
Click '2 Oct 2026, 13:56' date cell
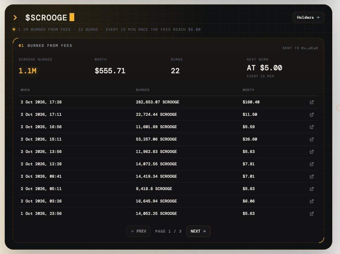(41, 152)
